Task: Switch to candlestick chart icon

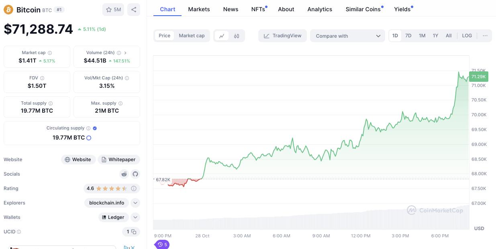Action: click(237, 36)
